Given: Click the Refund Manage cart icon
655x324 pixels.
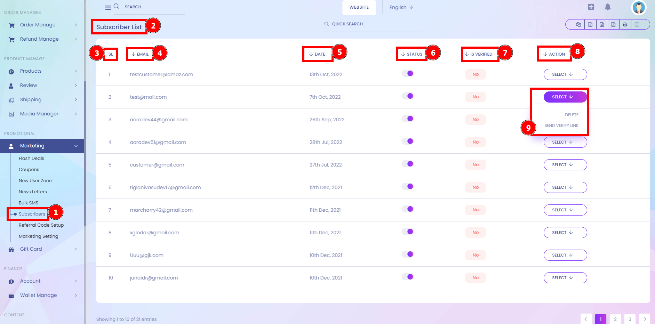Looking at the screenshot, I should (x=11, y=39).
